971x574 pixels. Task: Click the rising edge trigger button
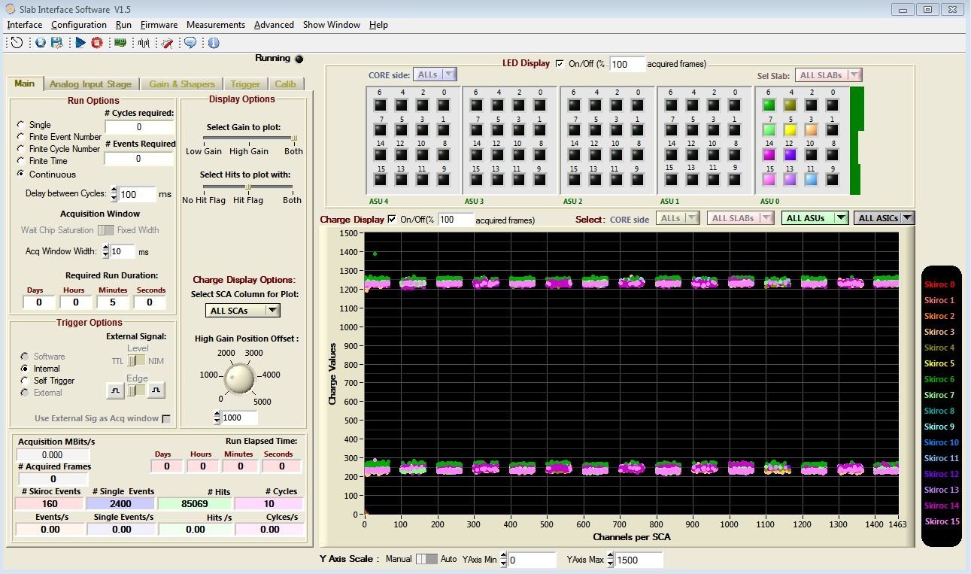coord(114,390)
